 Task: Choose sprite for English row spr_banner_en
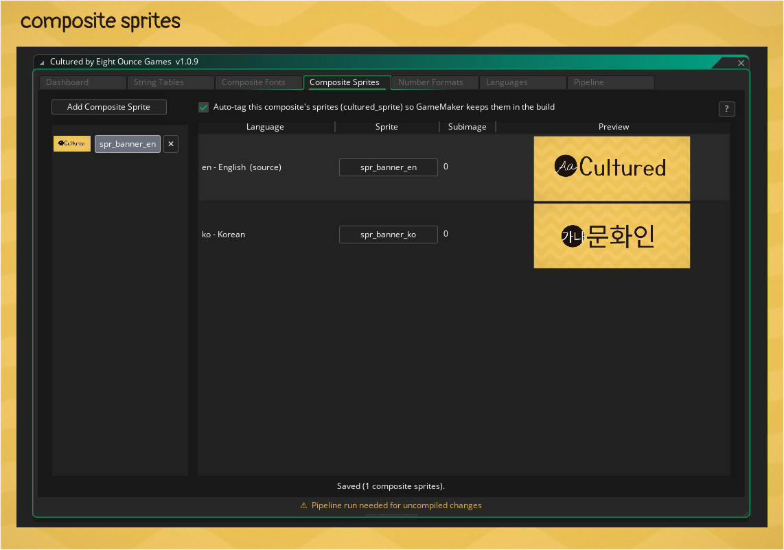[389, 167]
